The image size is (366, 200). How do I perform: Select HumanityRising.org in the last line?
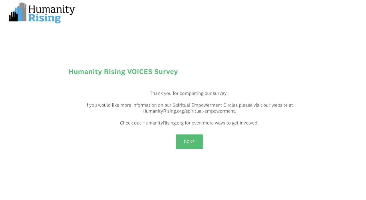(163, 123)
